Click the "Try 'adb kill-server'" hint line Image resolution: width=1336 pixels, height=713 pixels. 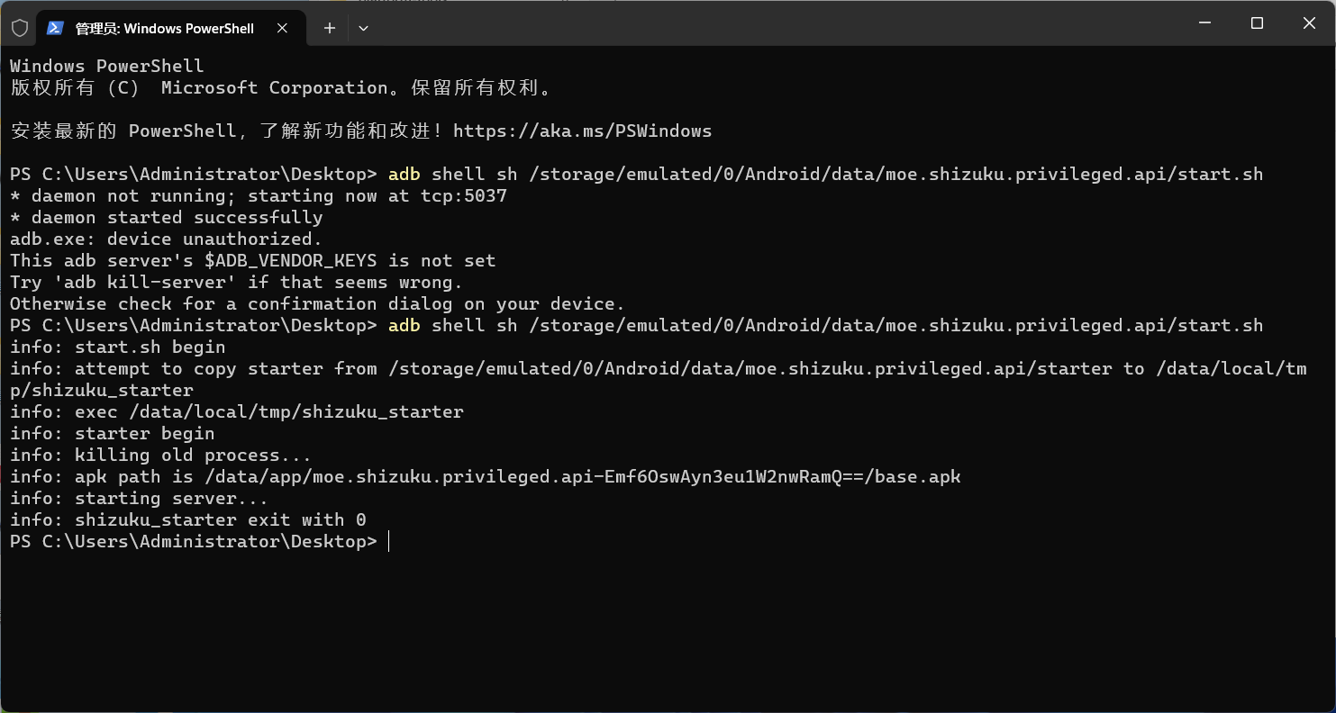click(236, 282)
